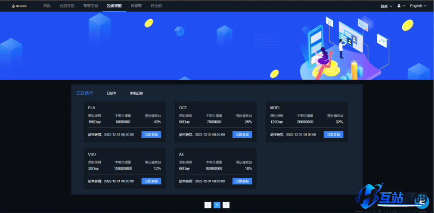Go to the 首頁 home tab
Viewport: 434px width, 213px height.
pos(47,6)
